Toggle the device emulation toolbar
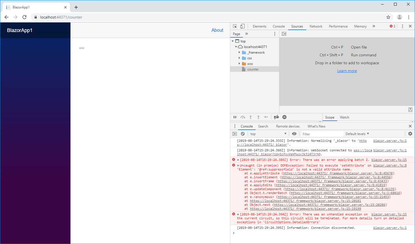This screenshot has width=415, height=244. (242, 26)
